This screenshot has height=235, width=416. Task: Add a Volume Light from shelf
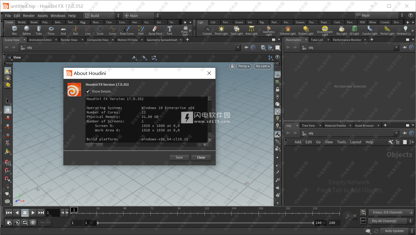[288, 30]
